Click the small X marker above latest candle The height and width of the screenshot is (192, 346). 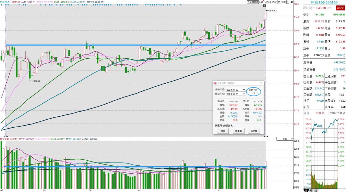click(265, 6)
